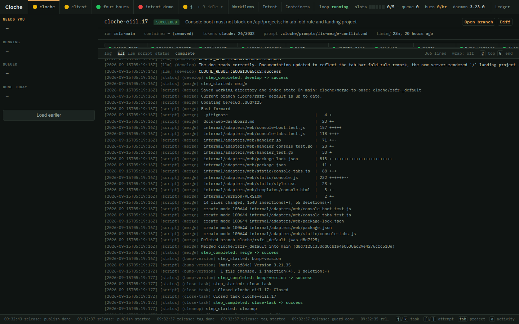Click '09:32:43 release: publish done' status entry

coord(37,319)
